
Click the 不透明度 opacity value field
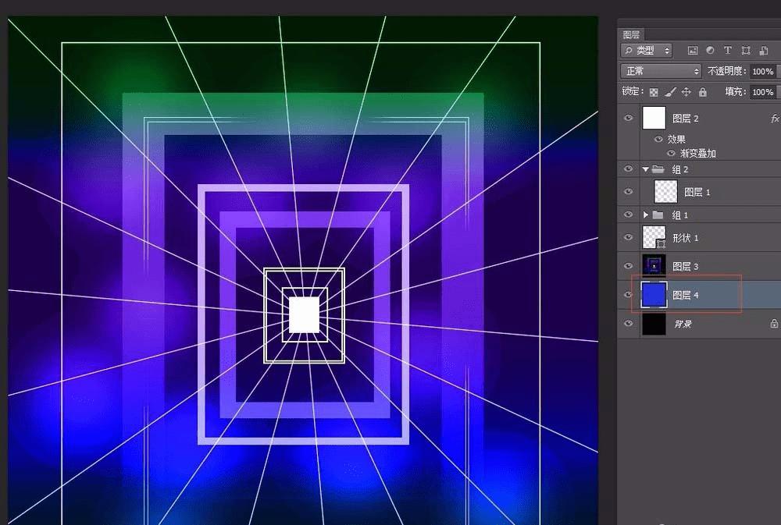(x=764, y=71)
